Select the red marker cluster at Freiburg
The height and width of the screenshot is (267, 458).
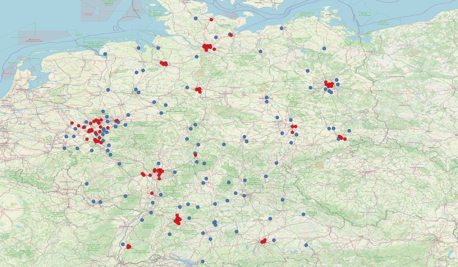(x=128, y=247)
